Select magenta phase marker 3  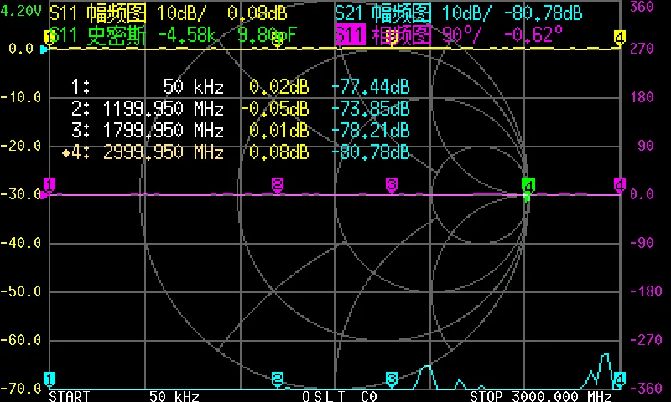click(392, 185)
